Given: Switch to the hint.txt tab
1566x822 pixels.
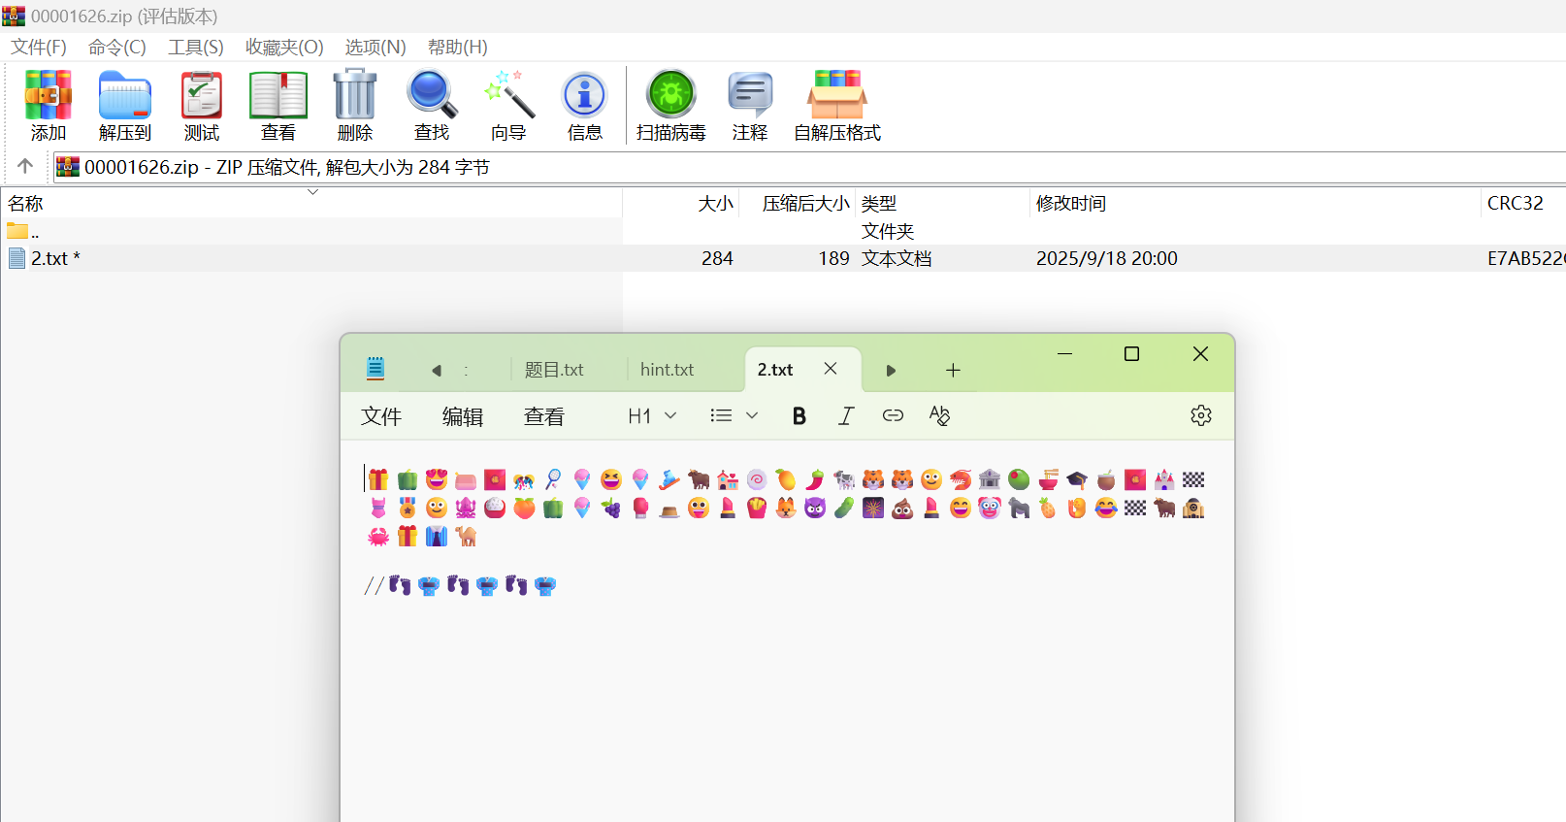Looking at the screenshot, I should coord(667,370).
